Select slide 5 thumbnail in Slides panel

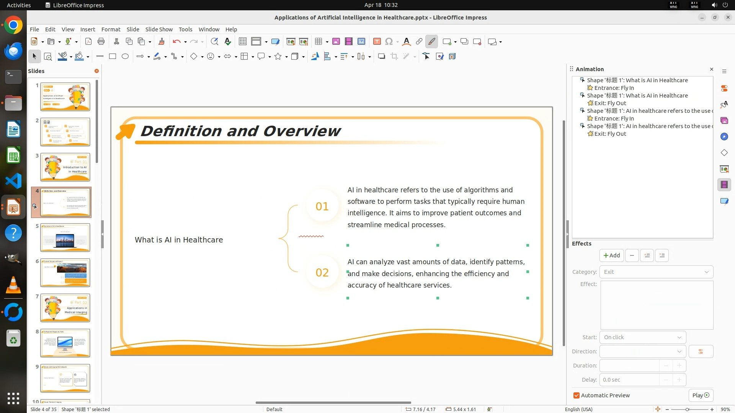(x=65, y=237)
